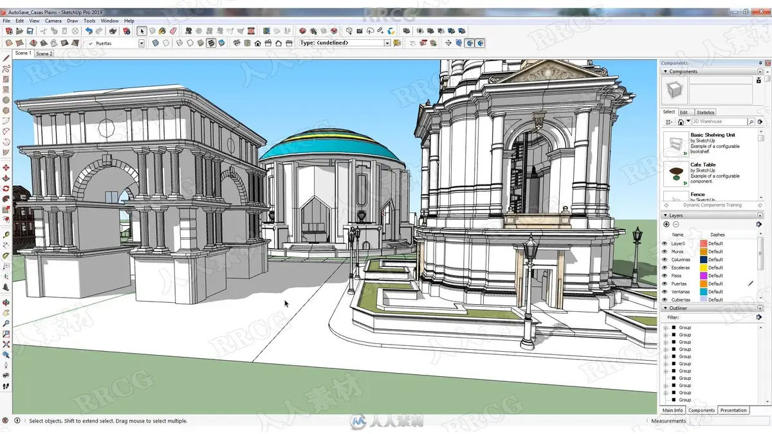The width and height of the screenshot is (772, 434).
Task: Click the Save floppy disk icon
Action: coord(30,30)
